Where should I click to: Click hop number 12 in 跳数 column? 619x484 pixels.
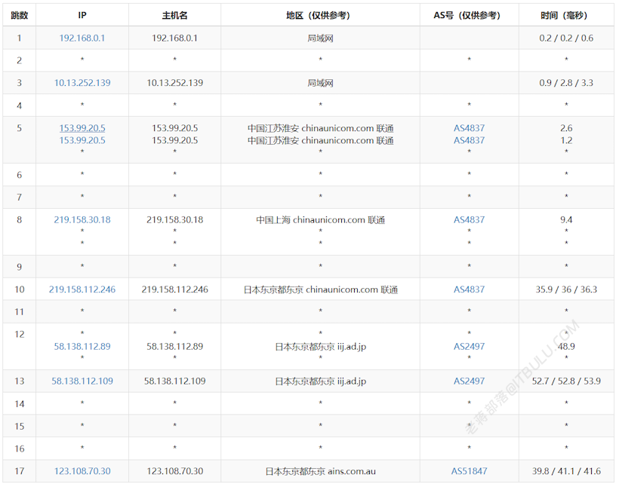click(x=20, y=334)
